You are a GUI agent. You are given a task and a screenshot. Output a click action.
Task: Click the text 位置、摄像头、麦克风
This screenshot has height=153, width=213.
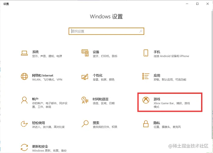tap(167, 127)
